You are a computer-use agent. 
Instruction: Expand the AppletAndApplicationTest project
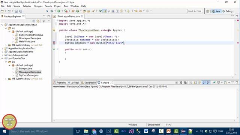pos(2,48)
